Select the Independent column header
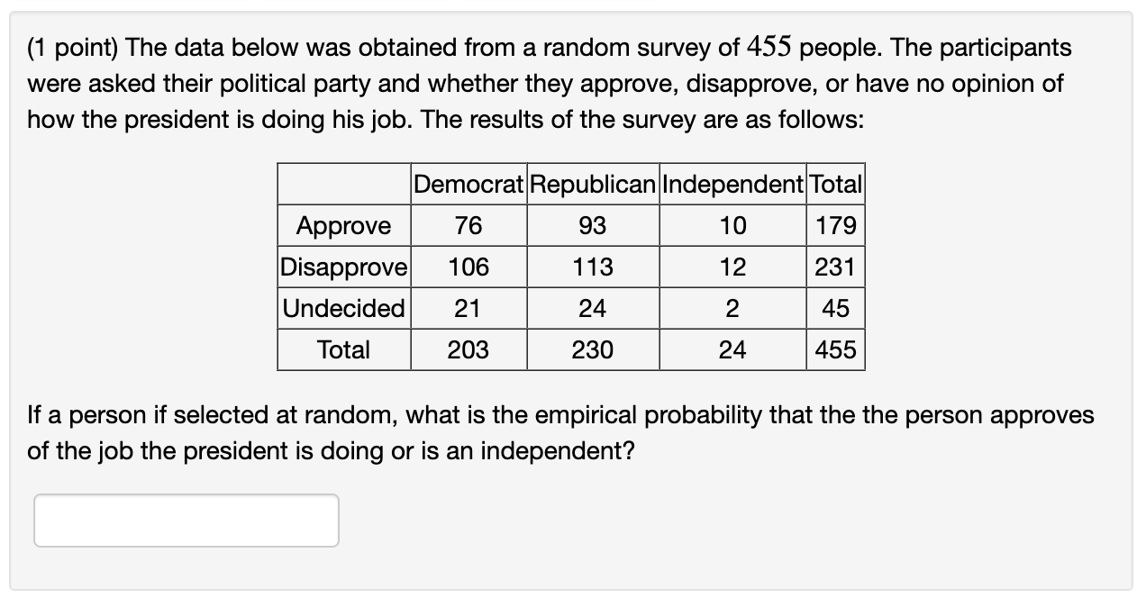Viewport: 1146px width, 616px height. (732, 184)
